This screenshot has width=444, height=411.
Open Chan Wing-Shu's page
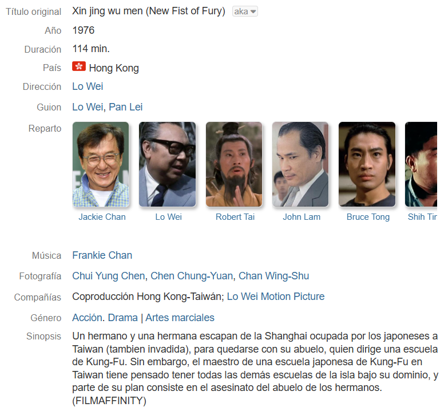click(x=274, y=276)
